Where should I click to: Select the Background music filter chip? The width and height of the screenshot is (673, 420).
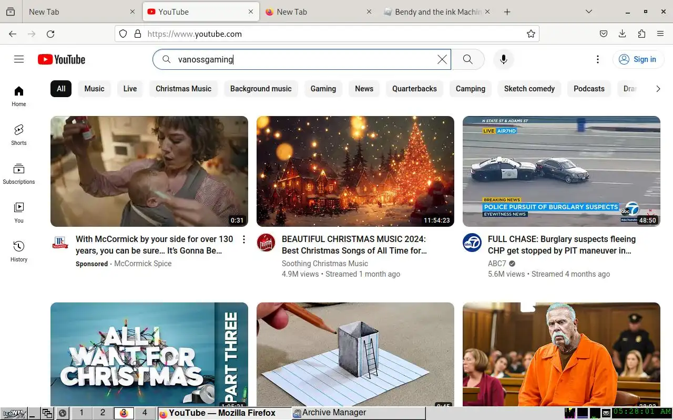(261, 89)
